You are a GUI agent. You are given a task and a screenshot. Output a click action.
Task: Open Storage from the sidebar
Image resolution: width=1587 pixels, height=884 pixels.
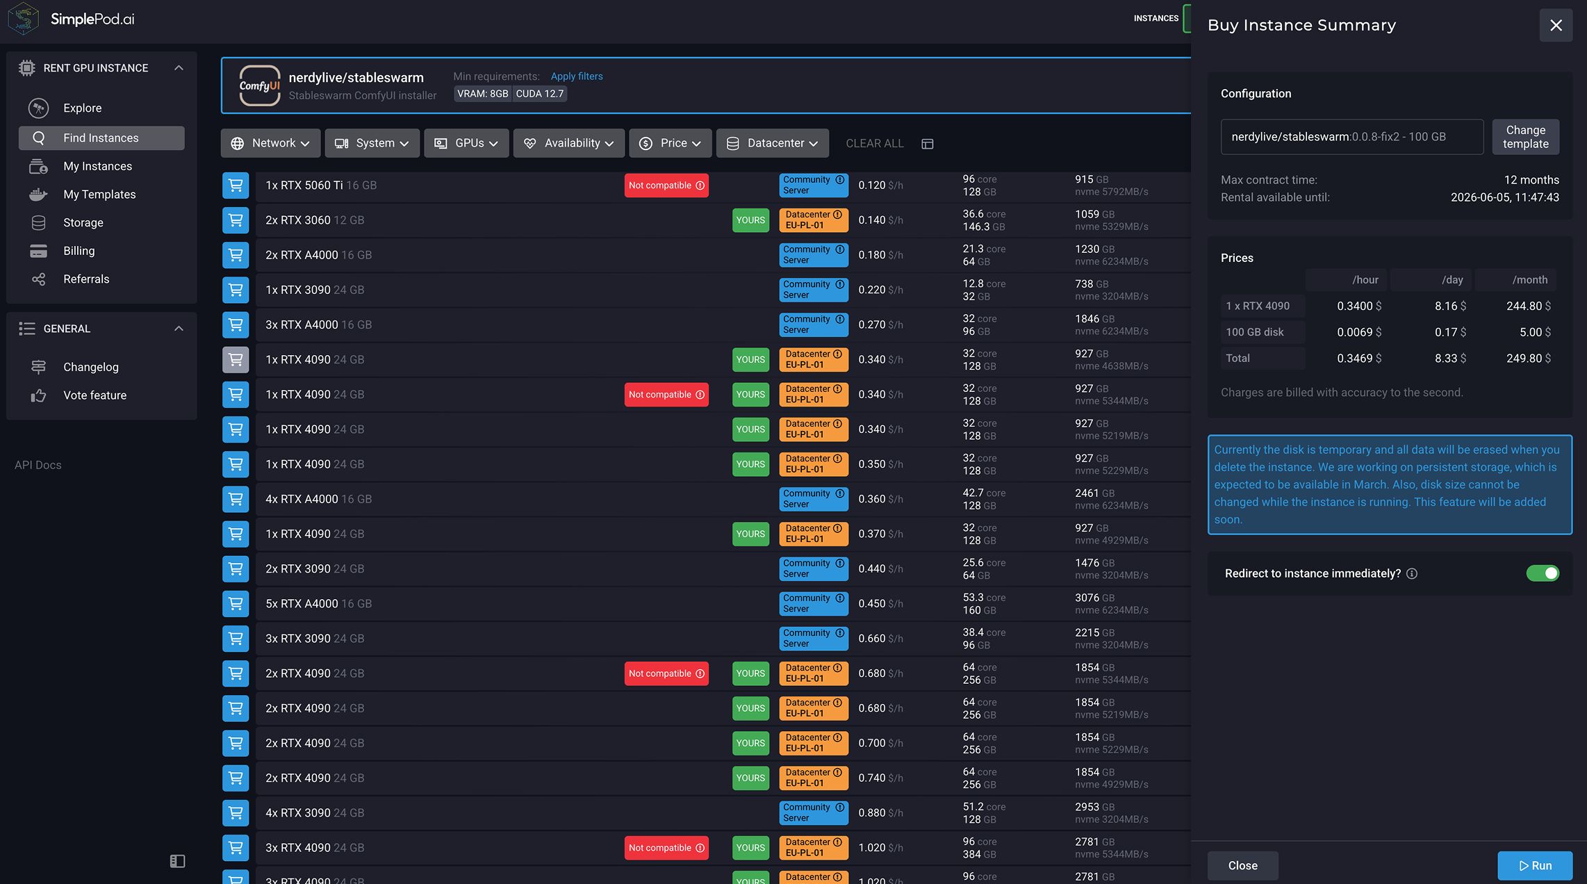click(x=83, y=222)
